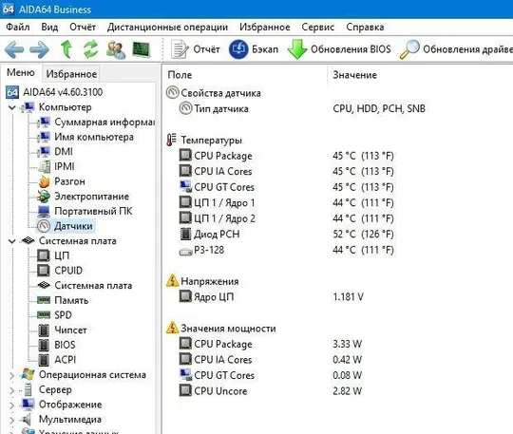Select ЦП 1 / Ядро 1 row
The height and width of the screenshot is (434, 513).
pyautogui.click(x=287, y=203)
